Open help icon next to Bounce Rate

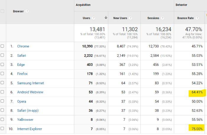coord(197,18)
